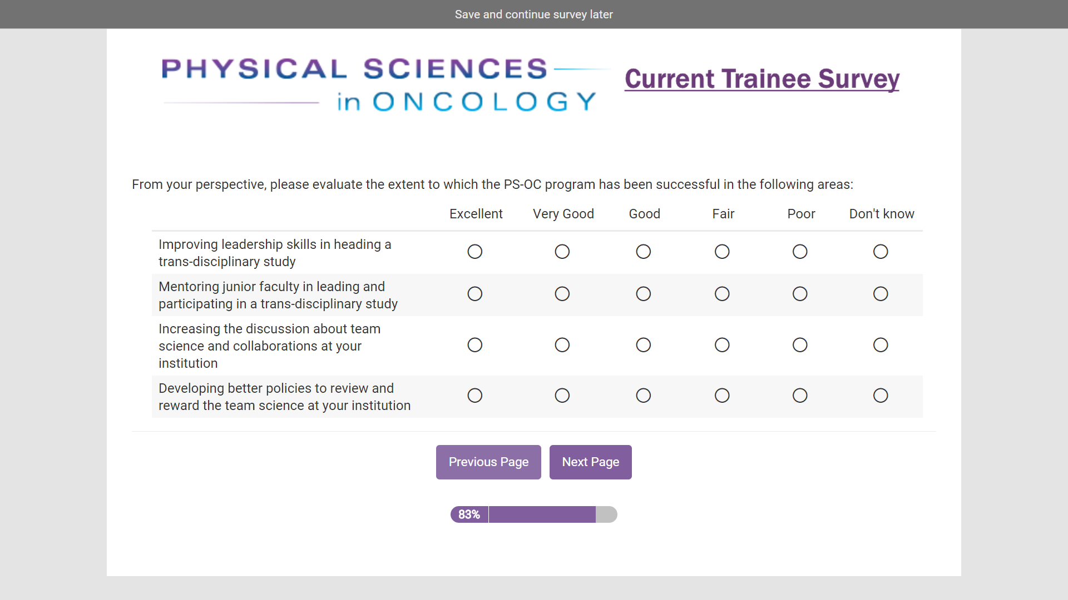Rate team science discussion as Very Good
The image size is (1068, 600).
coord(562,345)
